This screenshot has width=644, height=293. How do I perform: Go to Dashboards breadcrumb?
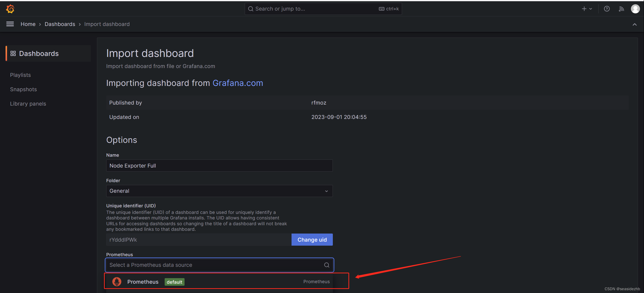[60, 24]
